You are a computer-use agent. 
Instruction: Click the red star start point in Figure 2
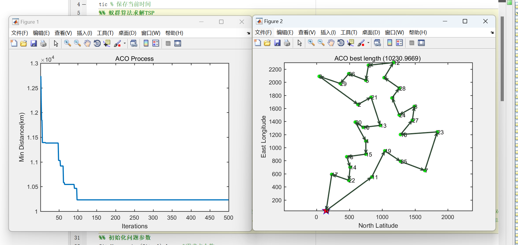coord(326,211)
